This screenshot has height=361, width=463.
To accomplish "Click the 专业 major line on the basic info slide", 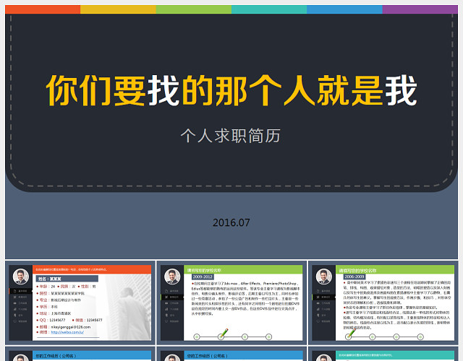I will pyautogui.click(x=59, y=300).
